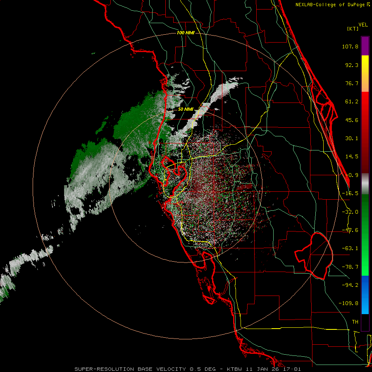Select the -32.0 velocity scale value

tap(350, 212)
